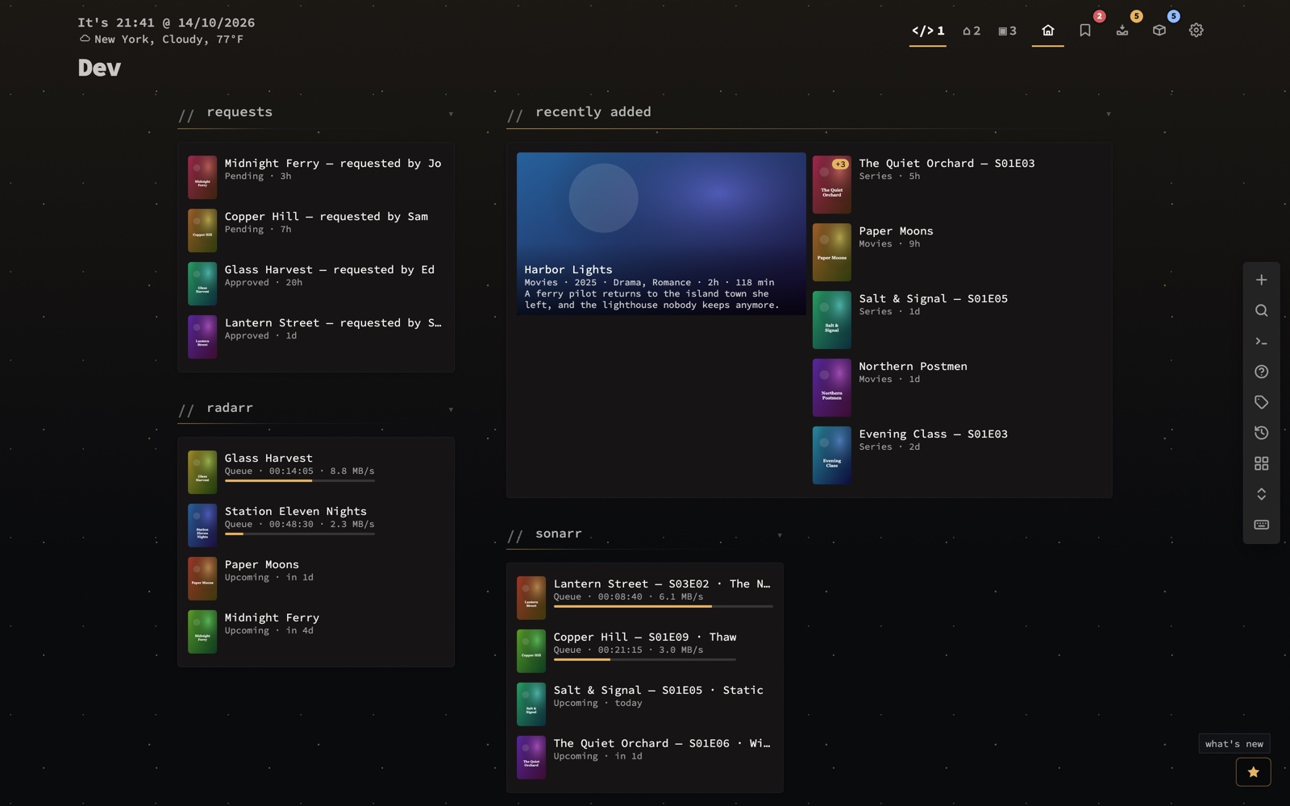
Task: Click the weather cloud icon
Action: pos(85,39)
